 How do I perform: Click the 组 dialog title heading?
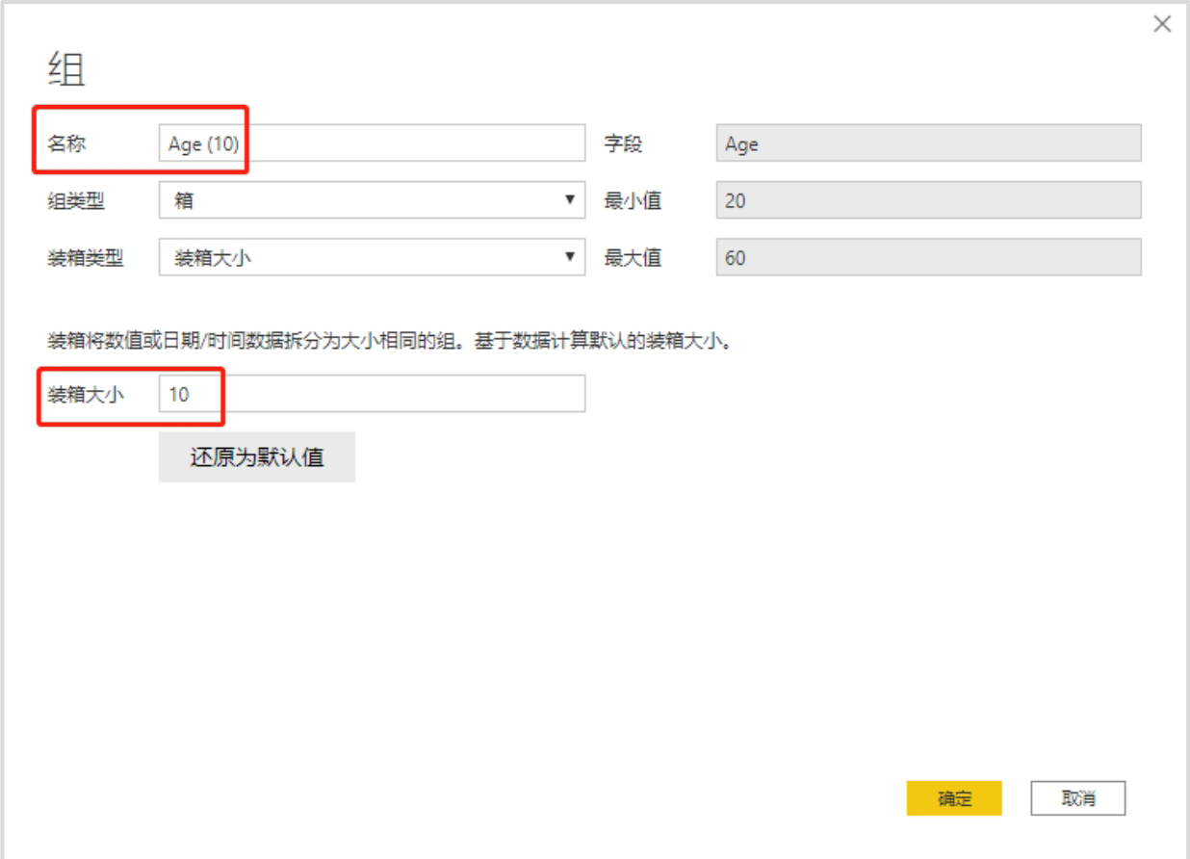coord(66,70)
